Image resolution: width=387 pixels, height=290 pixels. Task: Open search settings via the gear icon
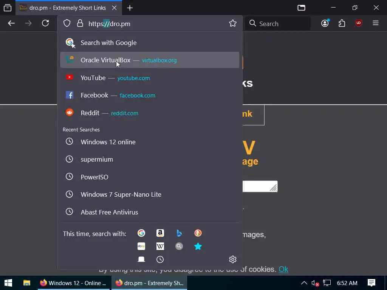[233, 259]
